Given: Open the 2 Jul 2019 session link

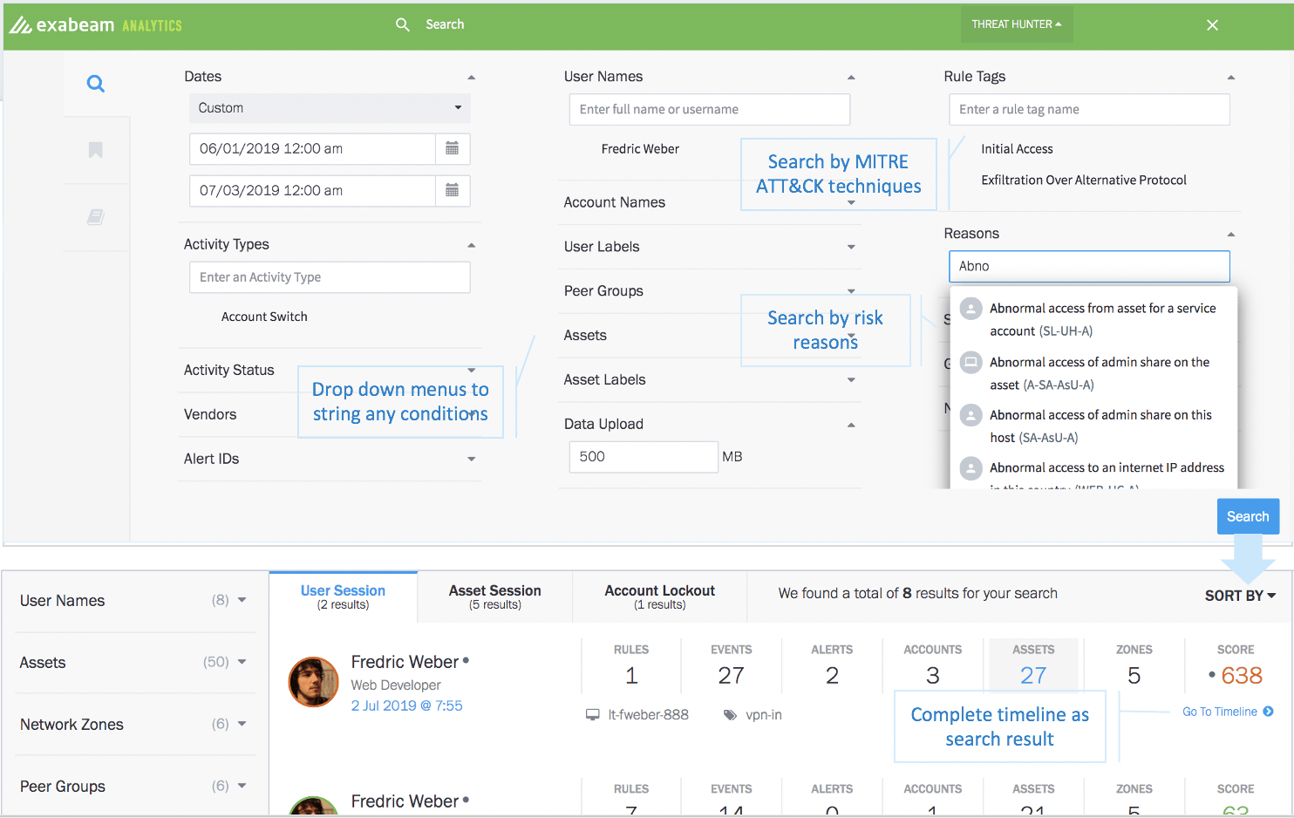Looking at the screenshot, I should (x=406, y=706).
